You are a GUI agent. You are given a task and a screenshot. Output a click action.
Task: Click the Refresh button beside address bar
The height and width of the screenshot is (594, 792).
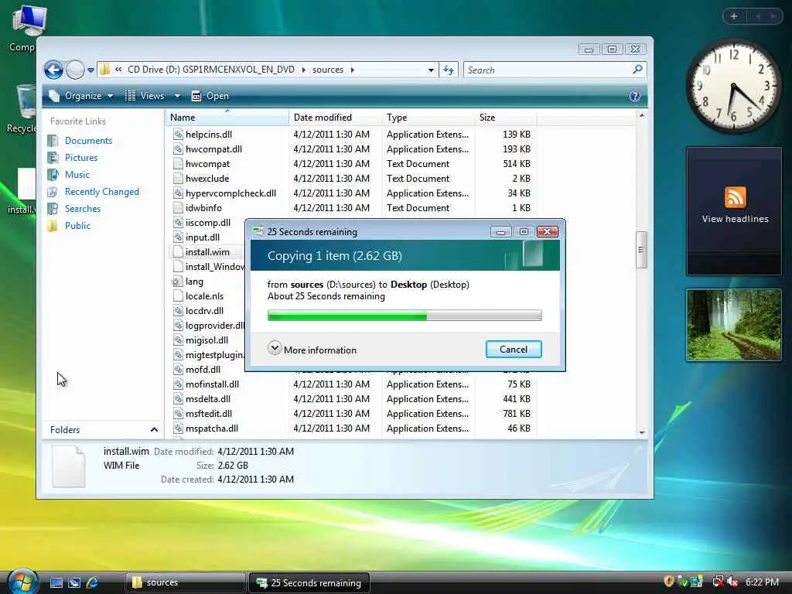(449, 70)
